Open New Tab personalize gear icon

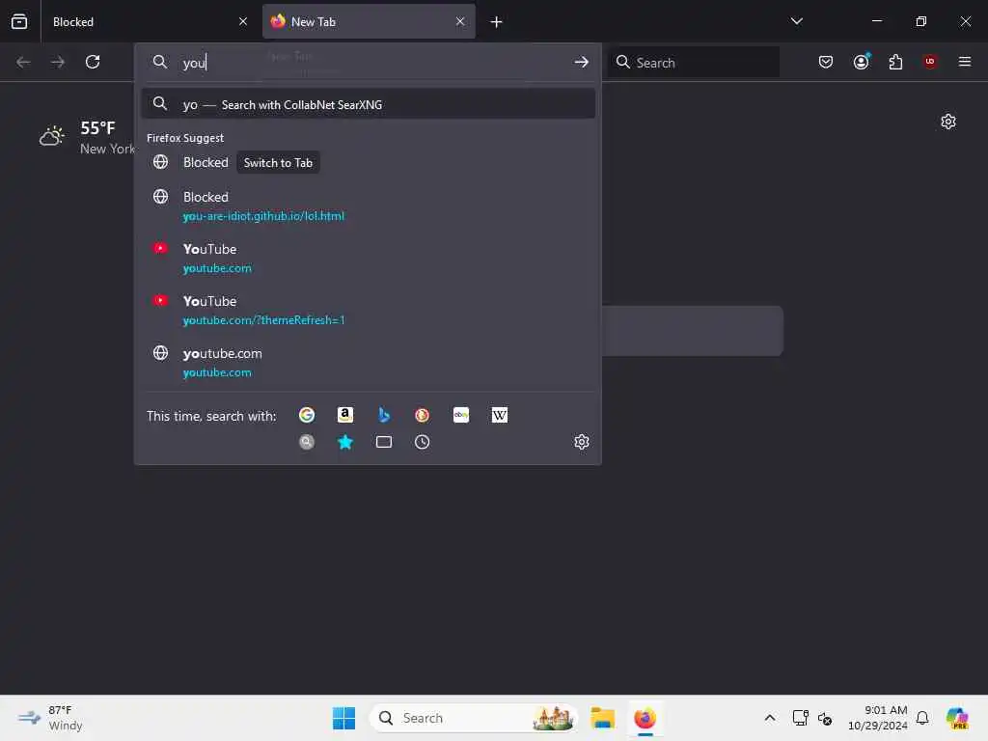coord(948,122)
